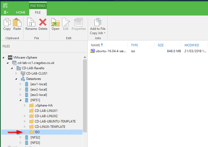Expand the [NFS3] datastore
This screenshot has width=208, height=147.
point(20,142)
